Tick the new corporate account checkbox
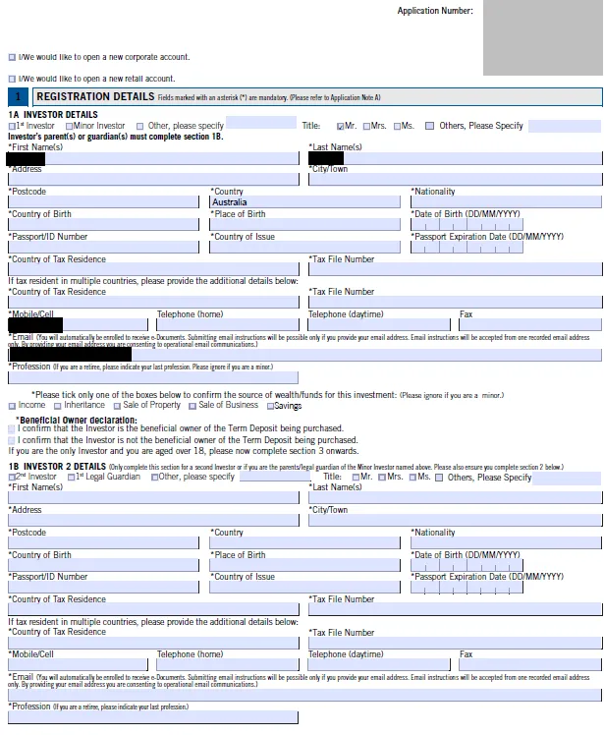604x735 pixels. click(12, 58)
